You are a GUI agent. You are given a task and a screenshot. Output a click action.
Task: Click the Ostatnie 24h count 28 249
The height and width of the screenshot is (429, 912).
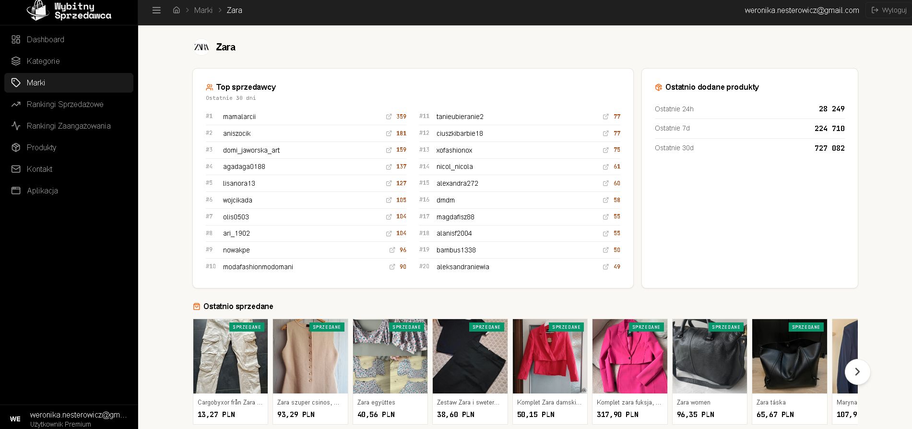pyautogui.click(x=831, y=109)
